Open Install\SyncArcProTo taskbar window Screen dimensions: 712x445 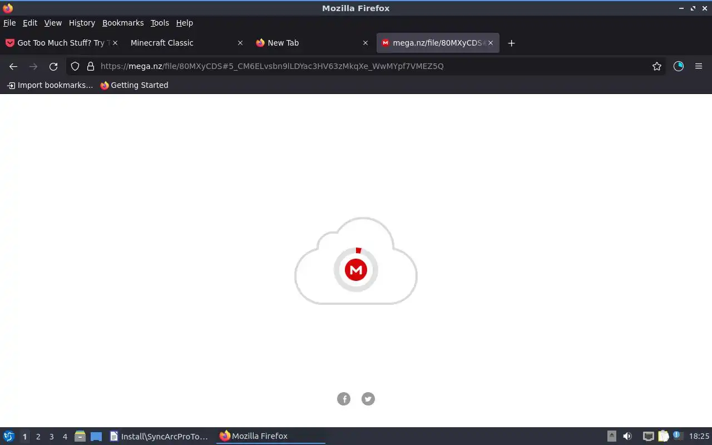(x=160, y=436)
